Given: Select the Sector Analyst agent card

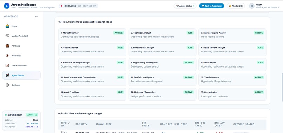Looking at the screenshot, I should coord(92,50).
